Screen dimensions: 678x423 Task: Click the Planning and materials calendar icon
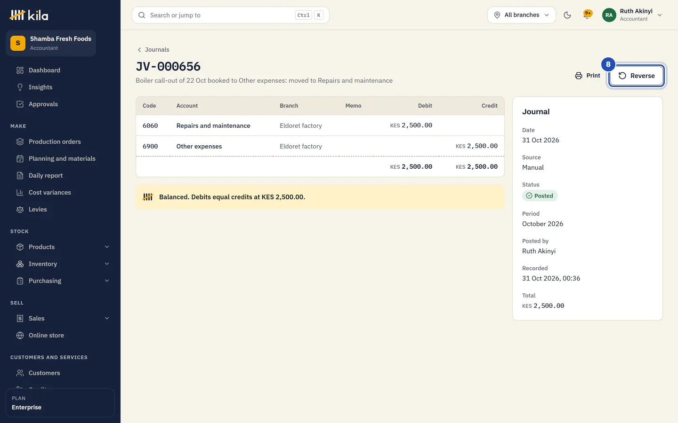20,158
